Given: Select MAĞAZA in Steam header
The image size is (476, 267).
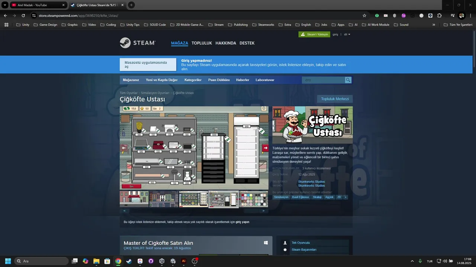Looking at the screenshot, I should [180, 43].
